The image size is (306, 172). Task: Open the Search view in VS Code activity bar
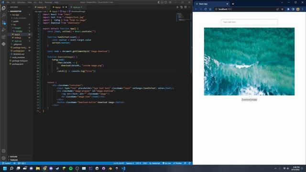pyautogui.click(x=3, y=15)
